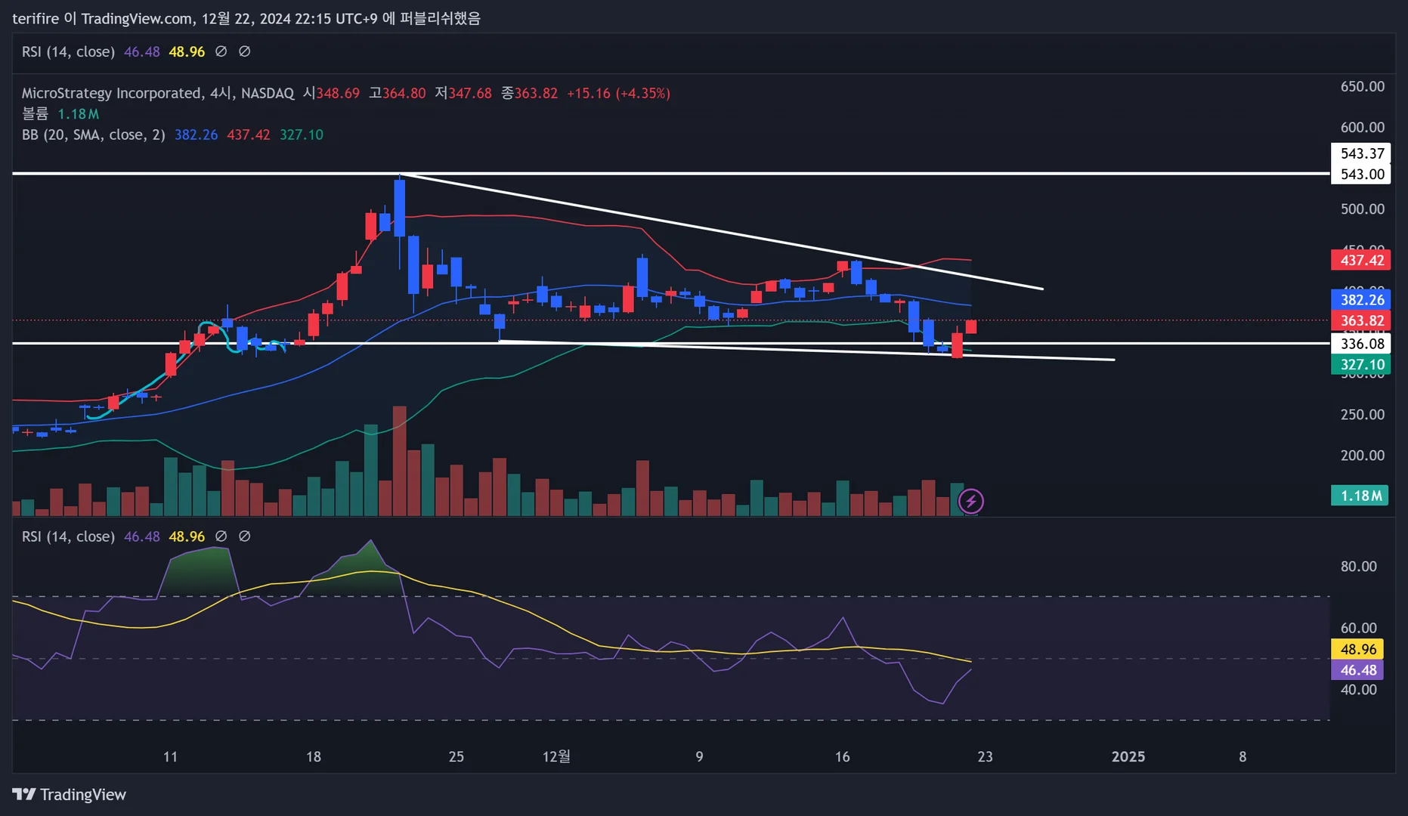Click the 200.00 price scale label
This screenshot has width=1408, height=816.
(1363, 455)
